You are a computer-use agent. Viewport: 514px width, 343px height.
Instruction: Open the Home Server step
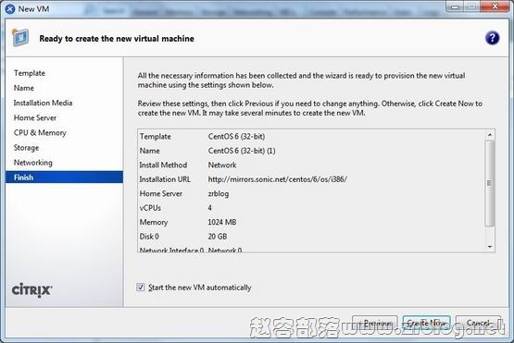click(x=35, y=117)
